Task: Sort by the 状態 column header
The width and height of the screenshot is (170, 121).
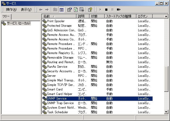Action: point(97,16)
